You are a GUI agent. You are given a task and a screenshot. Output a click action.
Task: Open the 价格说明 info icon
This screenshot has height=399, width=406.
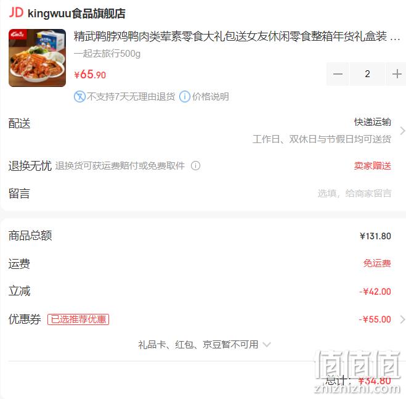click(185, 97)
